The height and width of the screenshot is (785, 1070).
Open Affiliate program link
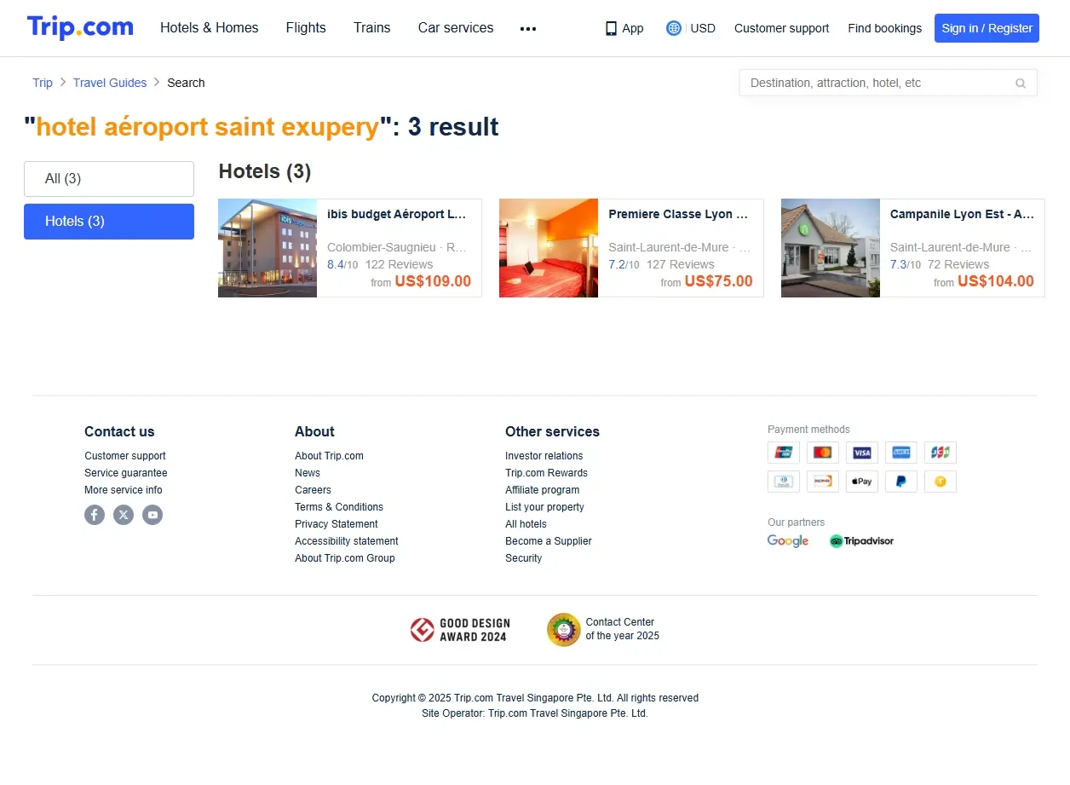pyautogui.click(x=543, y=490)
